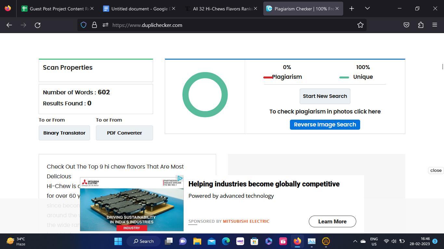Open the Firefox application menu
The width and height of the screenshot is (444, 249).
point(435,25)
